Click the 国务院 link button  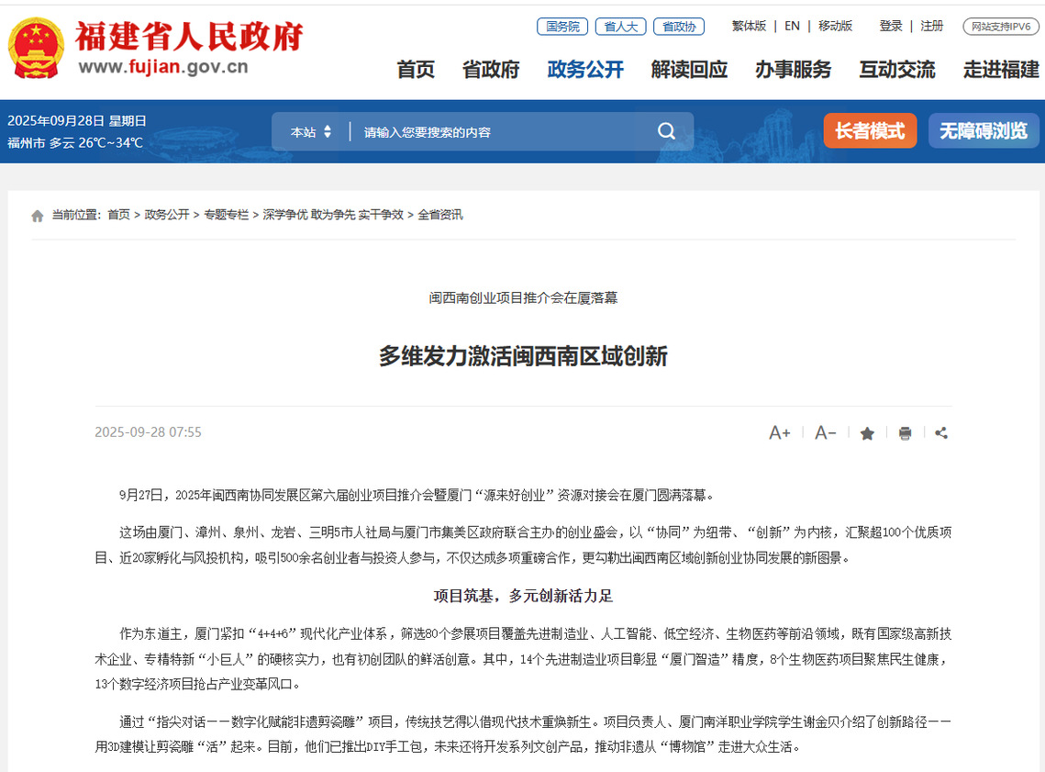[x=562, y=27]
